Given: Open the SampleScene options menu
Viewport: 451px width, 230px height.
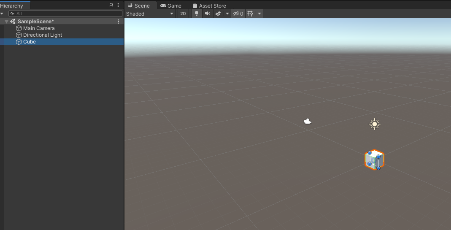Looking at the screenshot, I should point(119,21).
